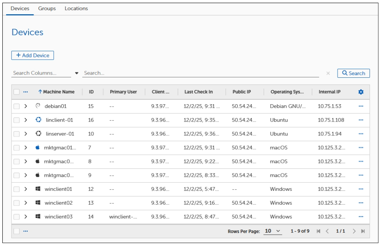Click the Search button
Image resolution: width=380 pixels, height=245 pixels.
click(x=353, y=73)
